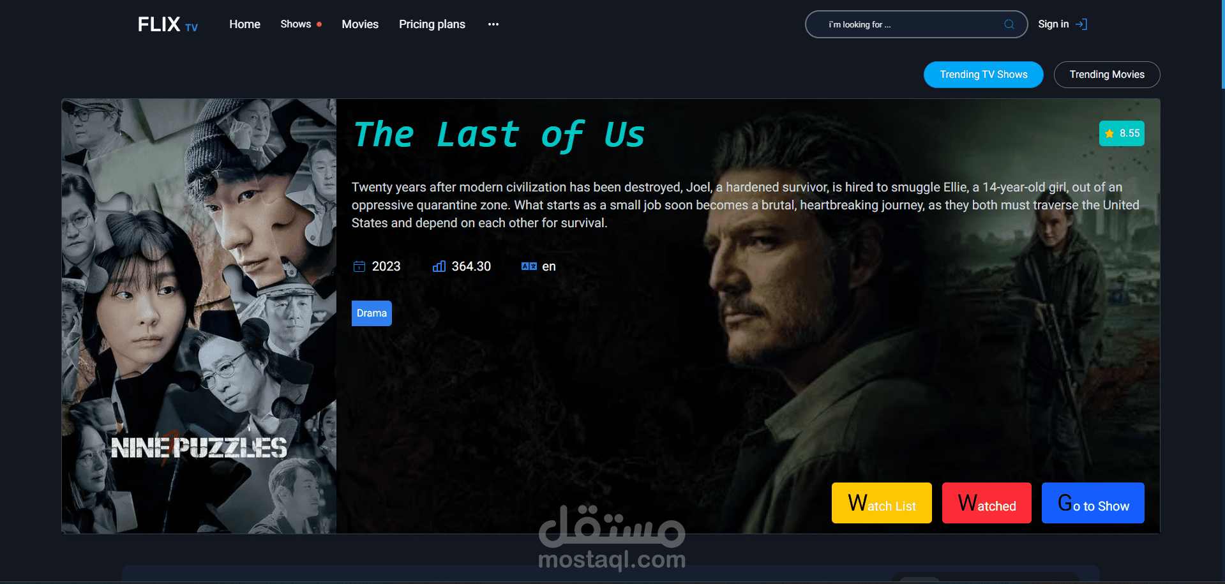Click the popularity chart icon beside 364.30
Viewport: 1225px width, 584px height.
pos(439,266)
